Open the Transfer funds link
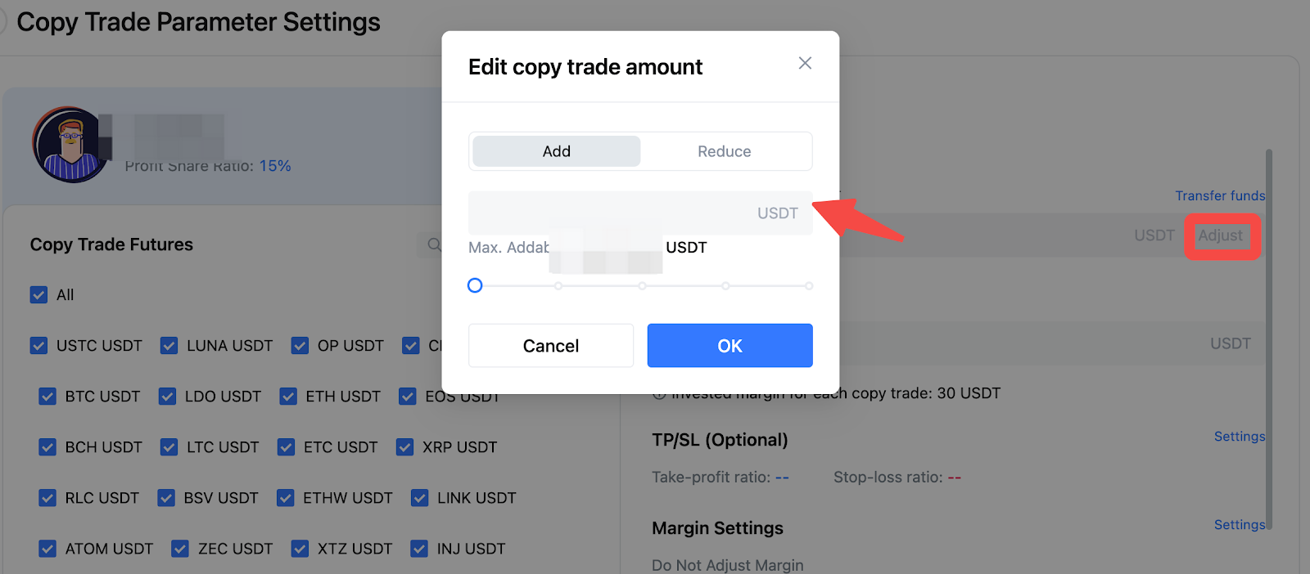The height and width of the screenshot is (574, 1310). point(1220,195)
